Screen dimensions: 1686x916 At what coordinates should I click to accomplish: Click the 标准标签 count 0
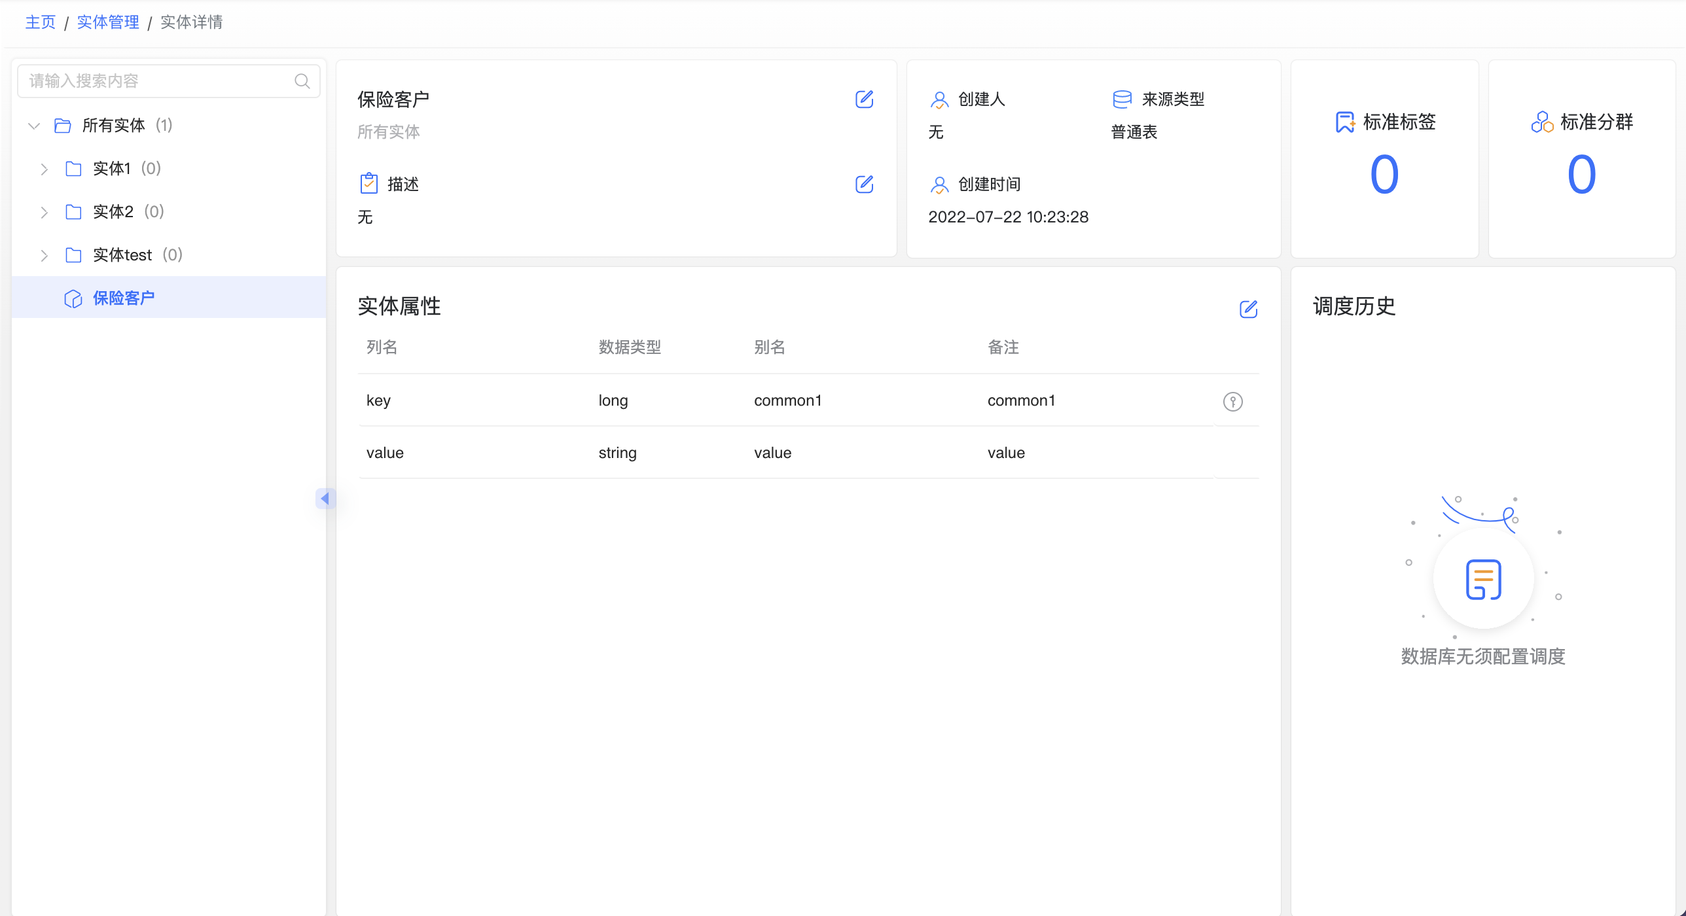1384,175
